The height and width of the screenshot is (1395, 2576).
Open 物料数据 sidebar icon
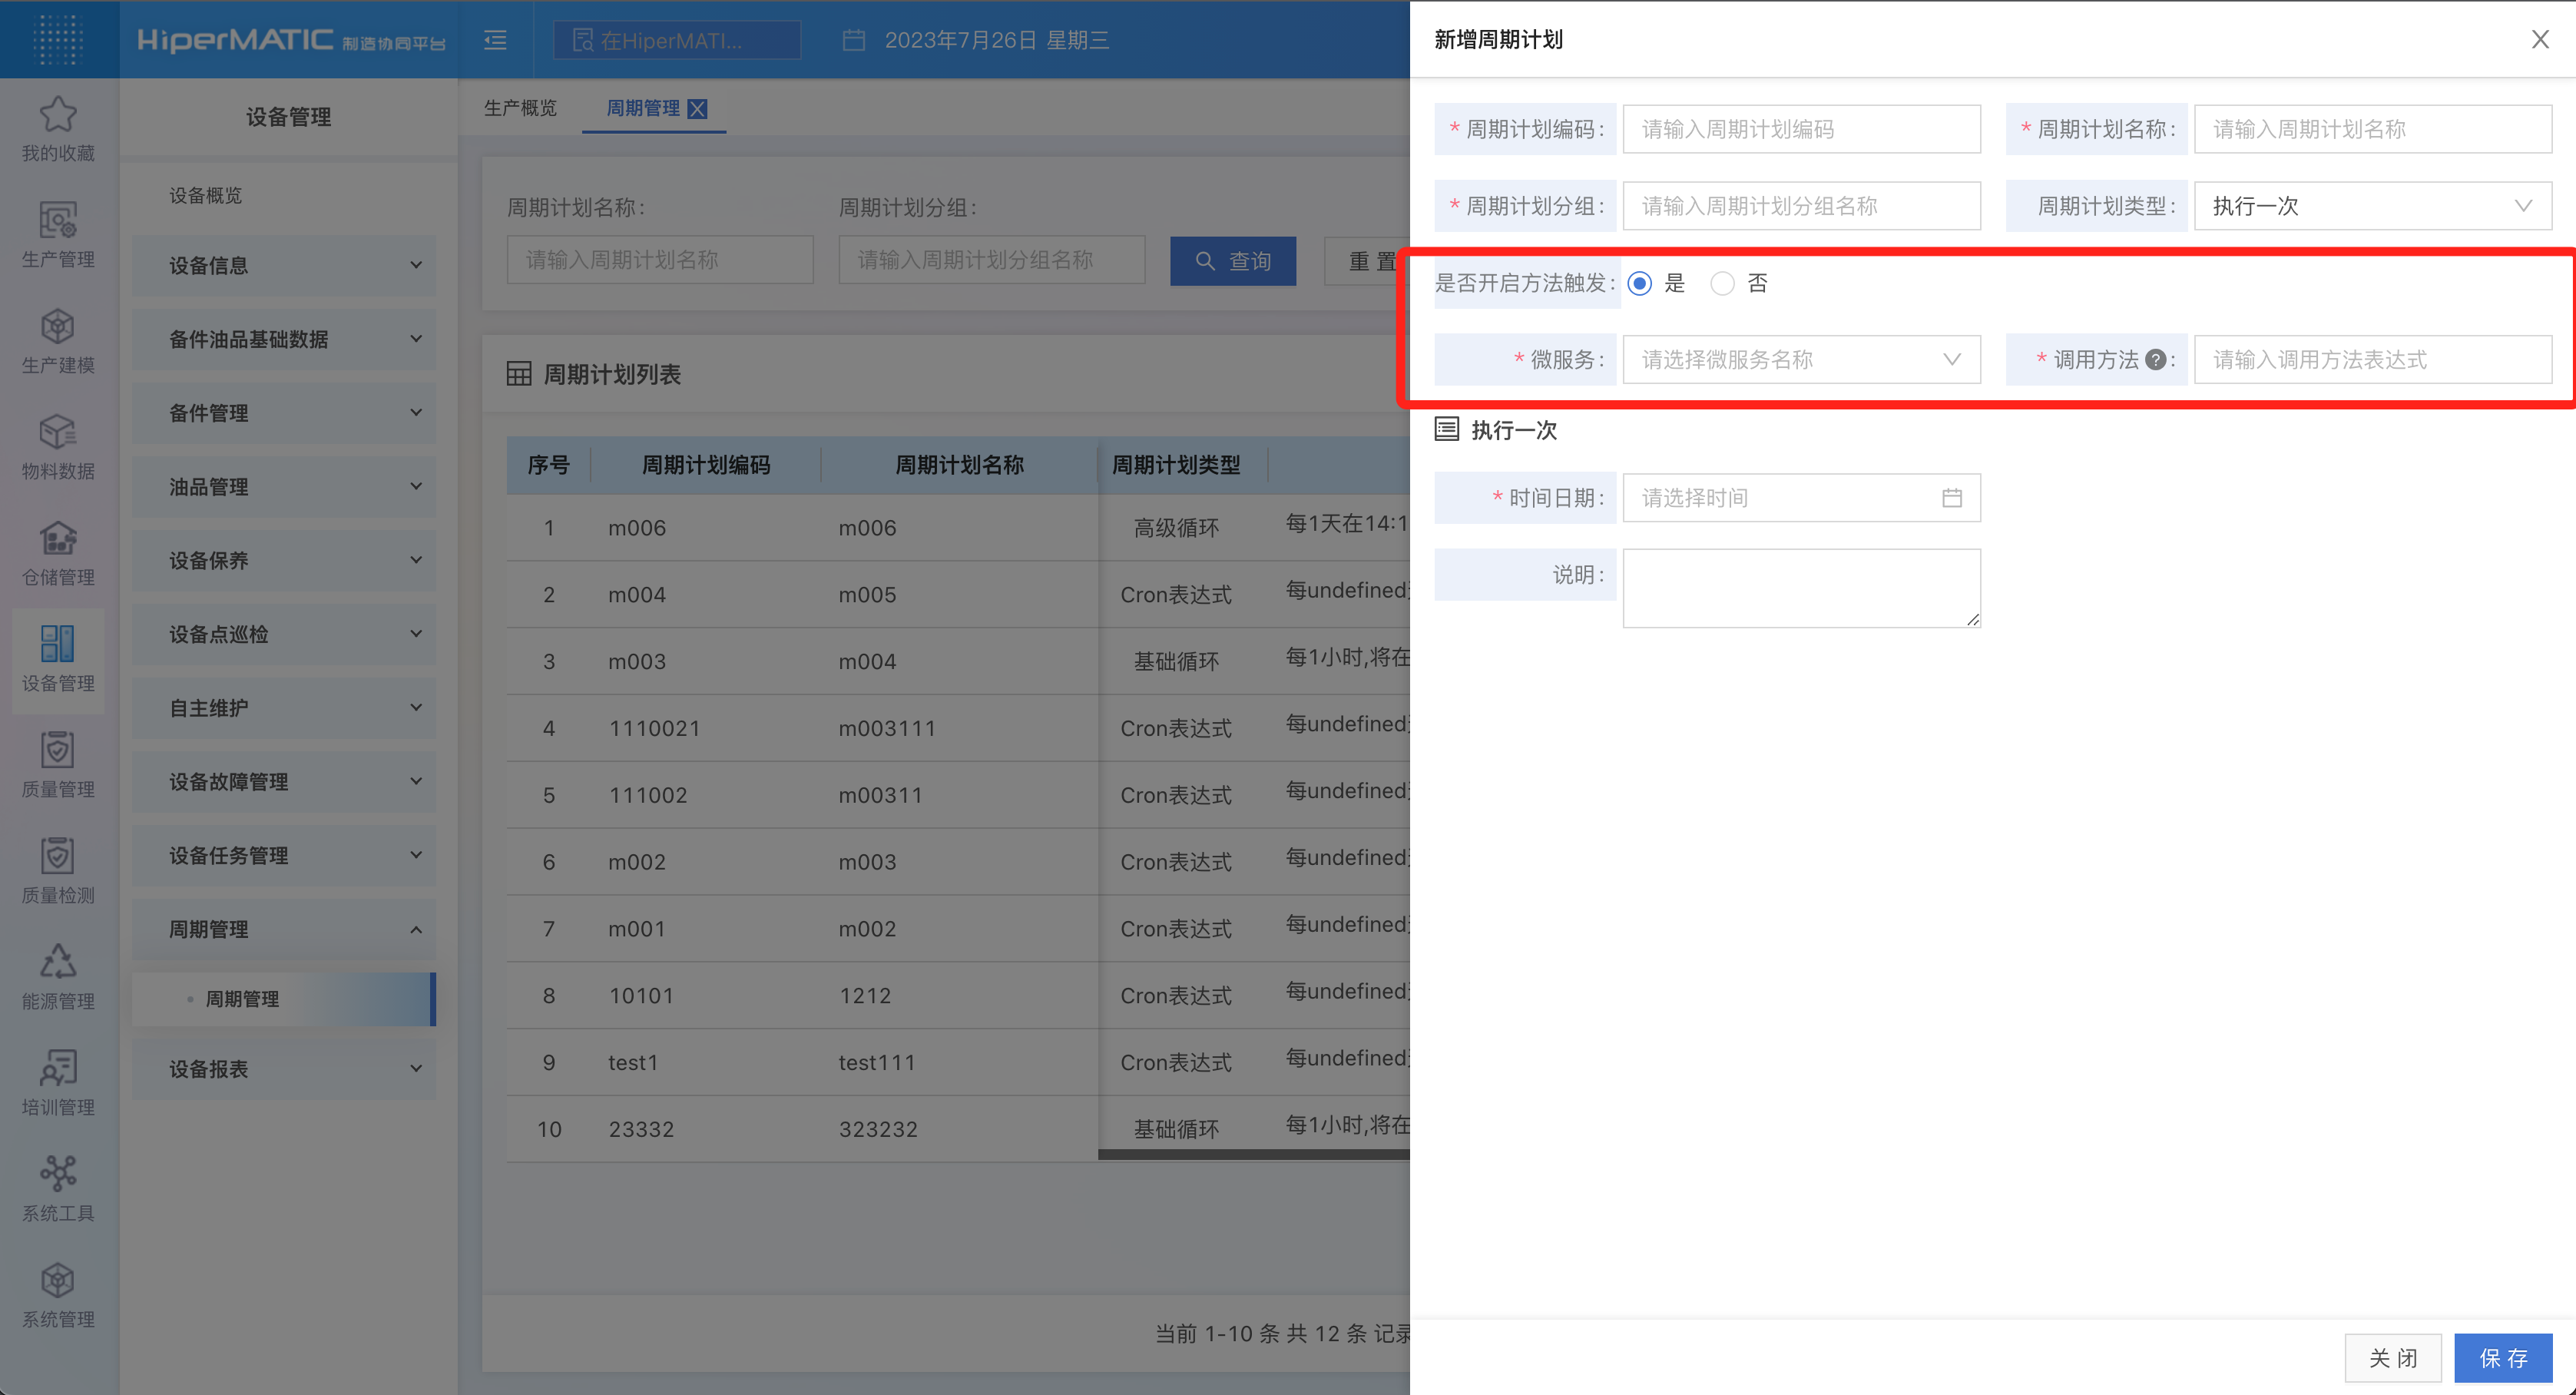click(58, 432)
